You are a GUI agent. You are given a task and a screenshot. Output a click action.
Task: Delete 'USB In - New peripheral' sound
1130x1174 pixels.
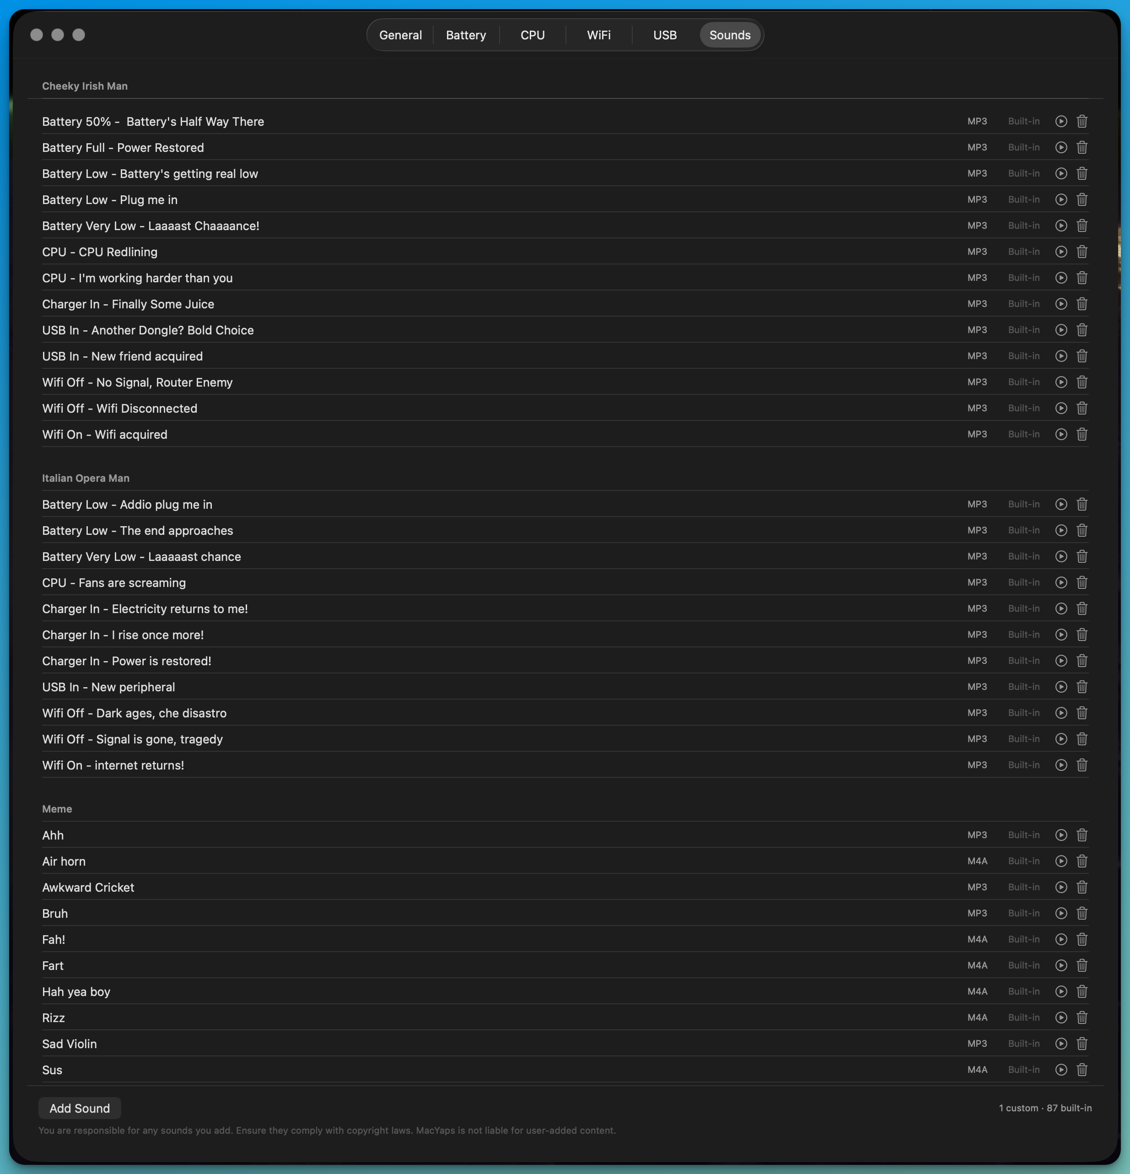click(1082, 686)
